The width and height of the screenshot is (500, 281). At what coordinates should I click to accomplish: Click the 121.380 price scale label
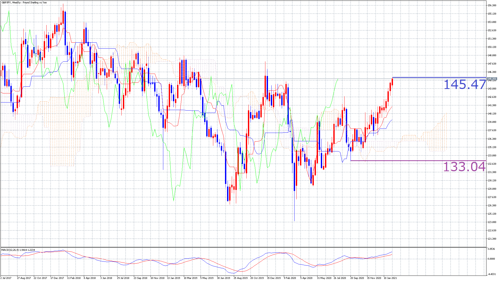[x=492, y=239]
